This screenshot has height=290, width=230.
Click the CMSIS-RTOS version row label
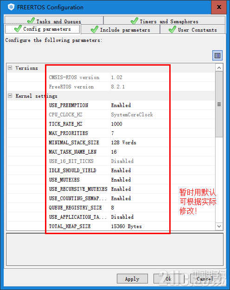pyautogui.click(x=74, y=77)
